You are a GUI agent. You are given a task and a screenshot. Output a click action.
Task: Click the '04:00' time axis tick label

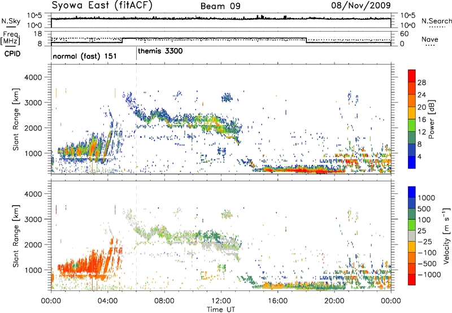point(108,301)
